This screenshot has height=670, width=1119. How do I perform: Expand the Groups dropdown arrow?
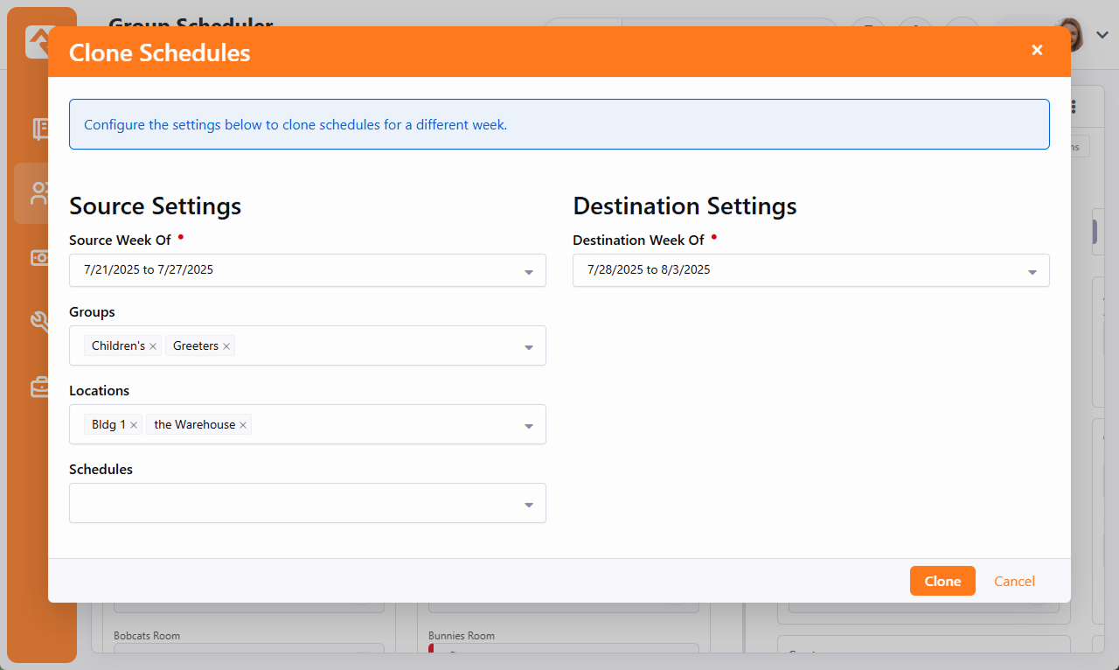(x=528, y=347)
